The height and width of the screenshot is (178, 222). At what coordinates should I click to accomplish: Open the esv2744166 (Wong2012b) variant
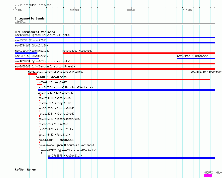coord(31,45)
